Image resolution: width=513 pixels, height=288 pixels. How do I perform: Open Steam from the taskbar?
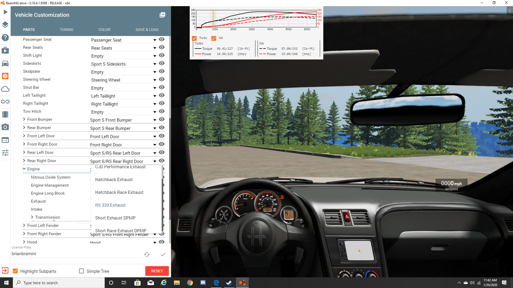click(x=229, y=283)
